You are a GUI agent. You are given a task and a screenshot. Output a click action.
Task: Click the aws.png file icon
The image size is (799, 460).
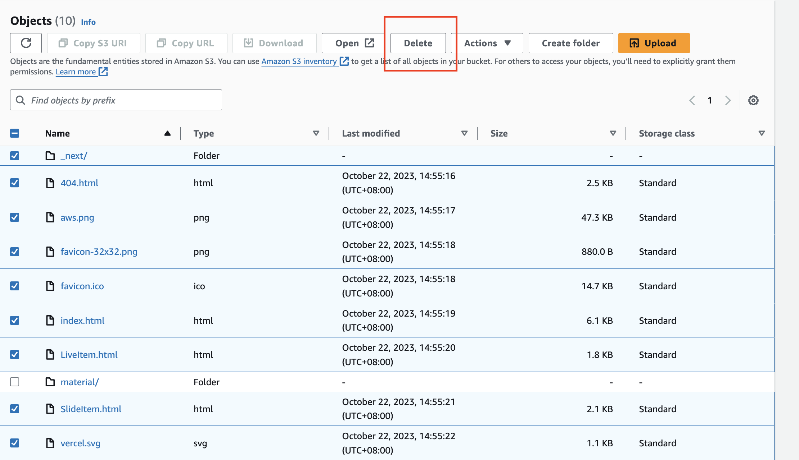tap(50, 217)
